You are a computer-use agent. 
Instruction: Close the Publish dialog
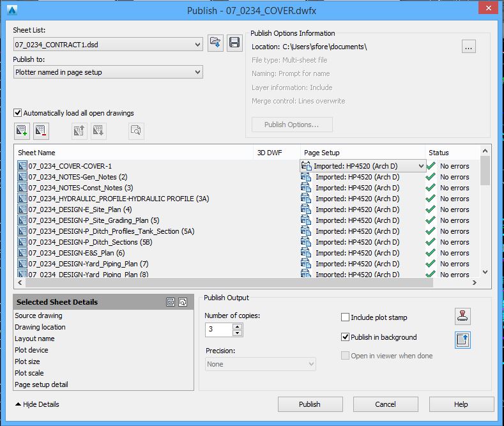click(488, 8)
